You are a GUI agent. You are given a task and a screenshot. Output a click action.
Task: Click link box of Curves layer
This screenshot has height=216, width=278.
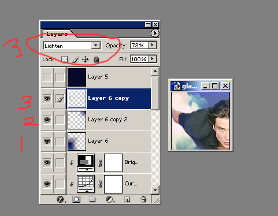(60, 184)
